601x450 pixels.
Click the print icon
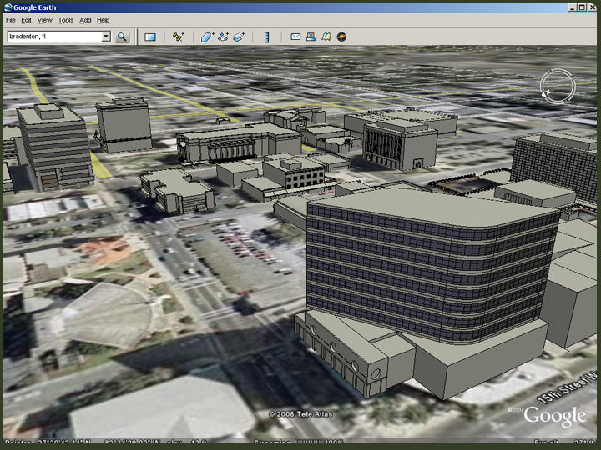[x=311, y=37]
